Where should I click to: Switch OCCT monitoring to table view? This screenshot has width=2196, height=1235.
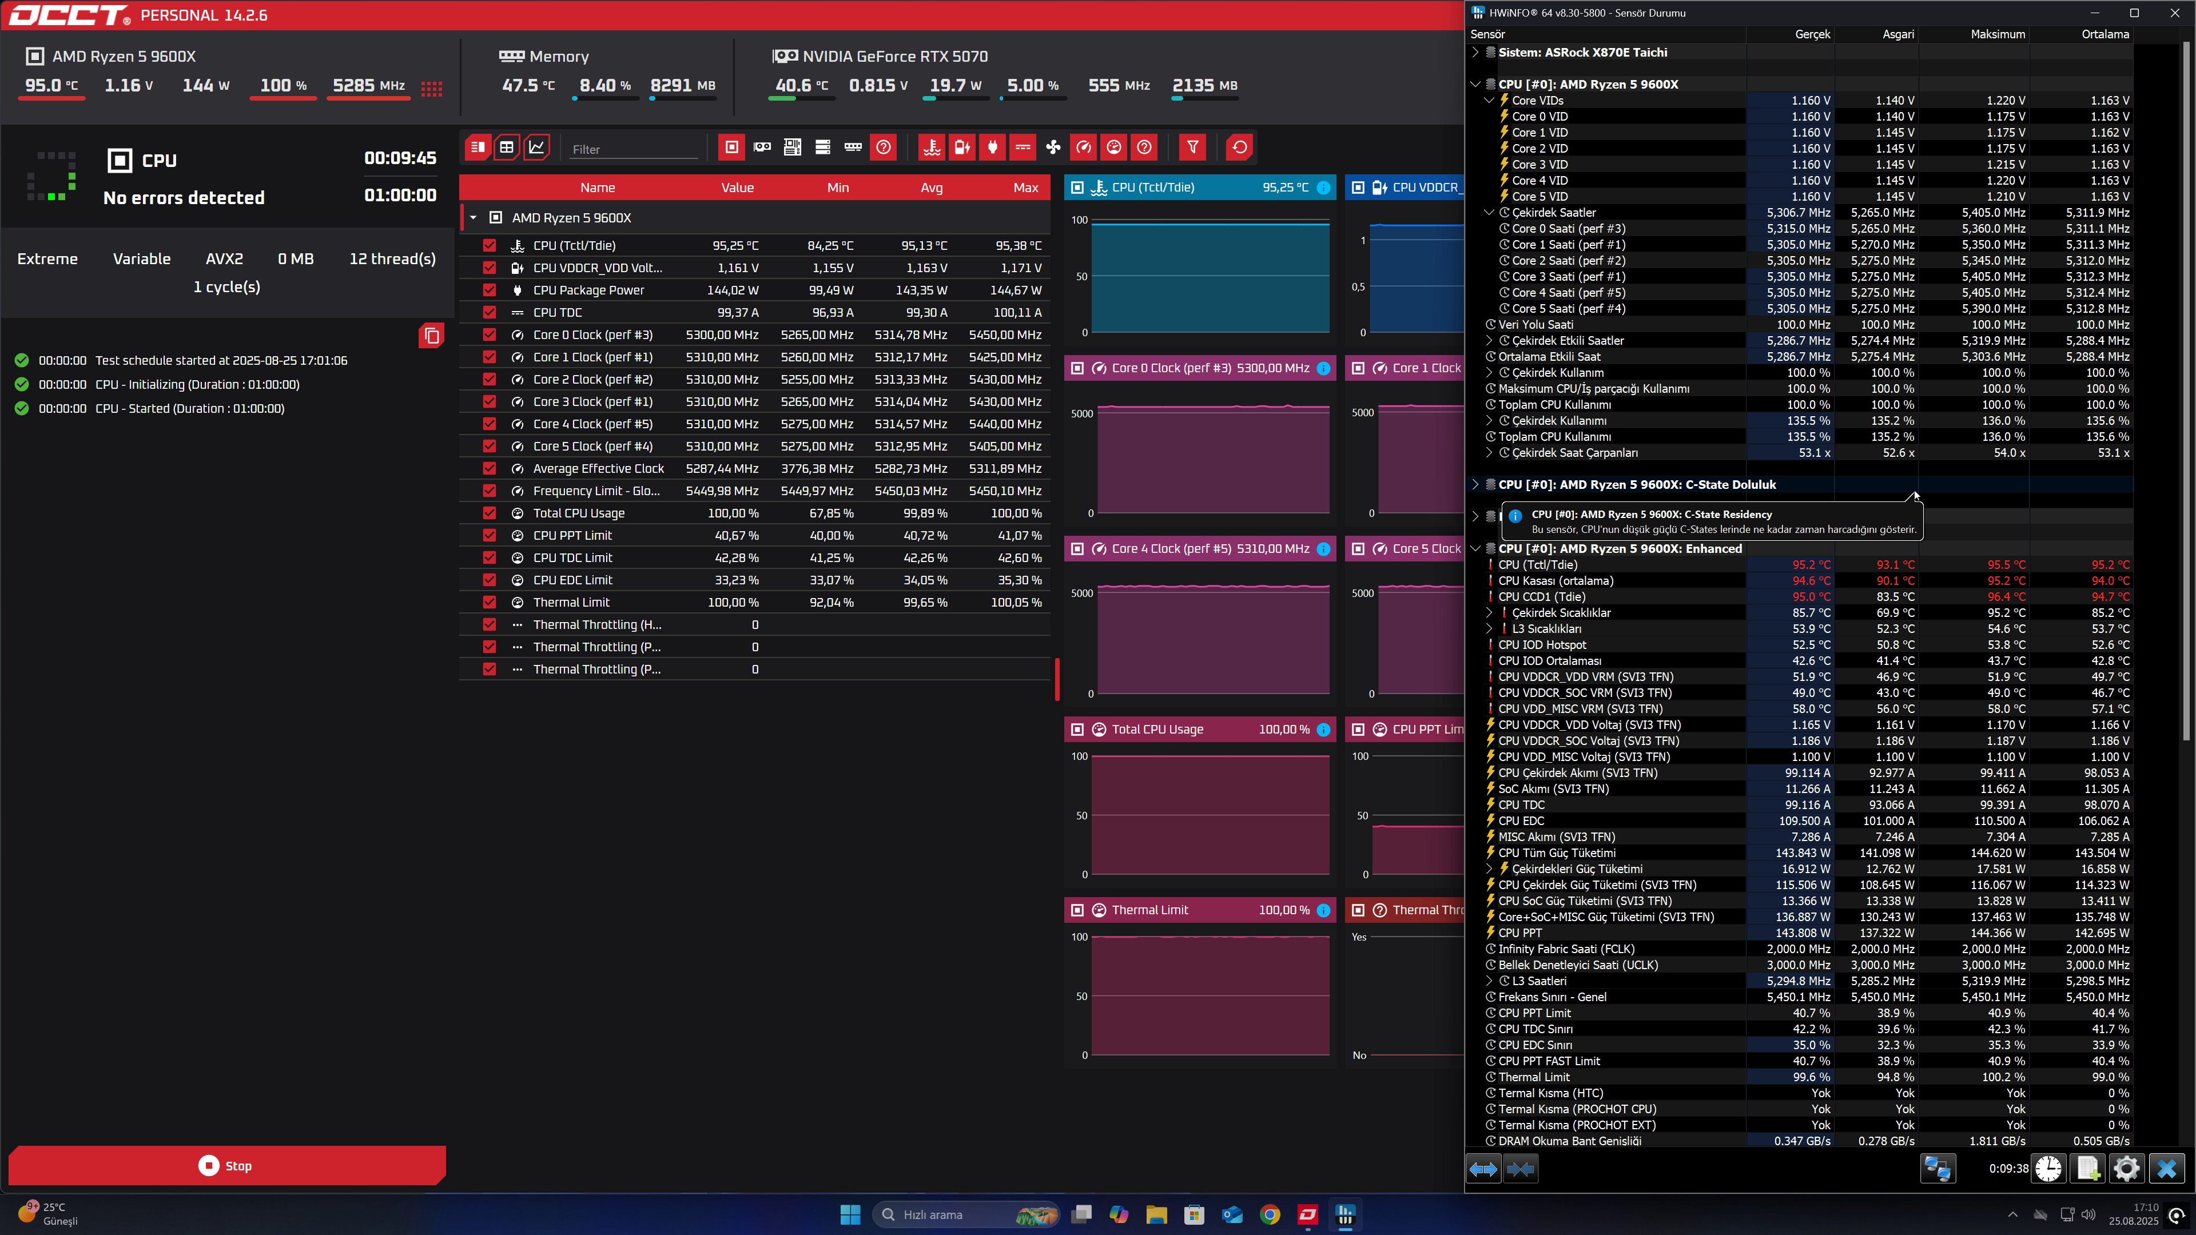click(506, 148)
